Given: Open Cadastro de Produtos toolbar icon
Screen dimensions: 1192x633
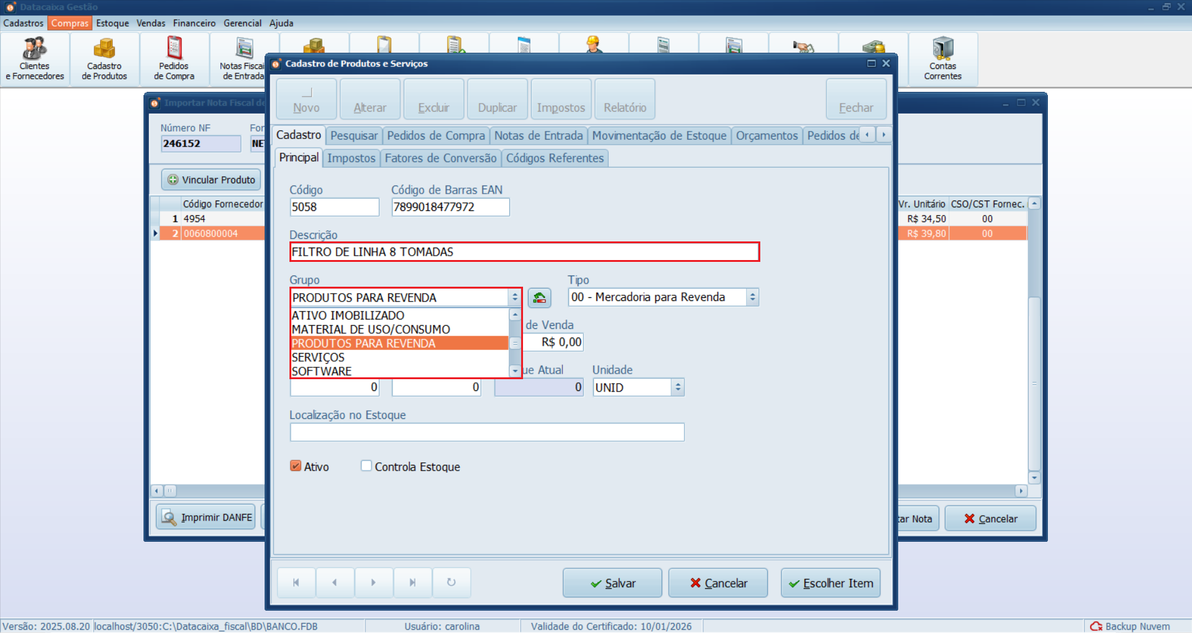Looking at the screenshot, I should pyautogui.click(x=104, y=59).
